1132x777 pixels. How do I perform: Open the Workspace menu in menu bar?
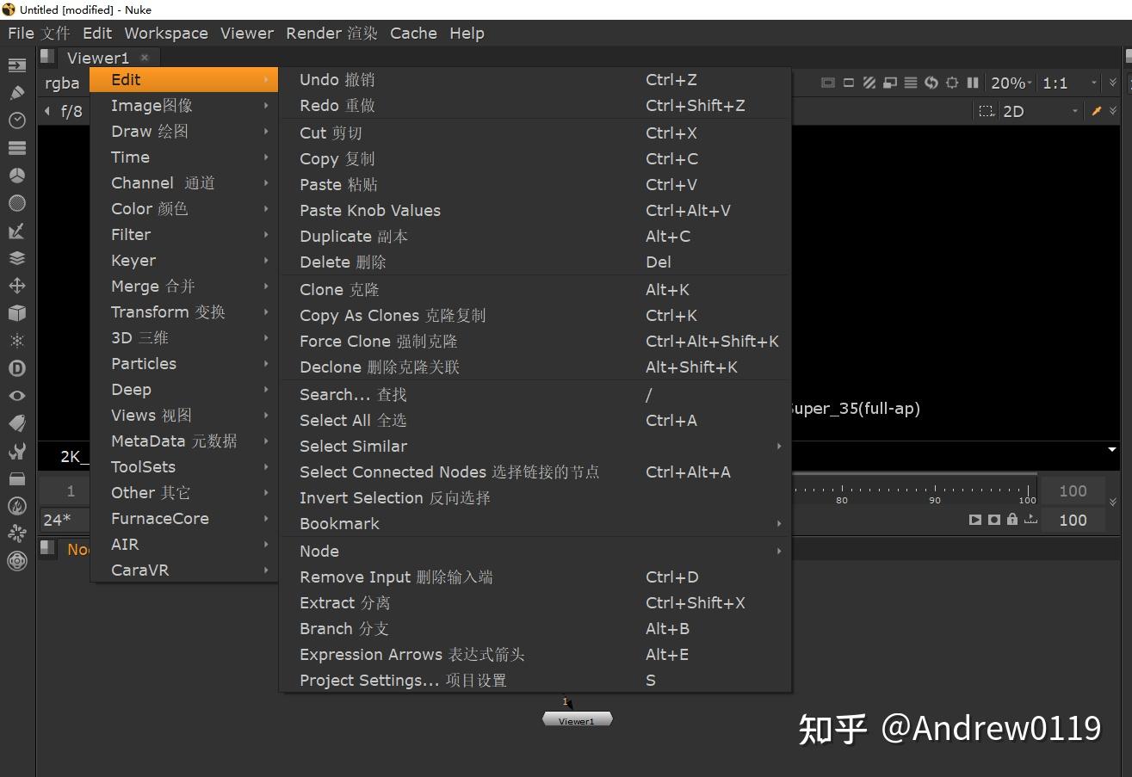(x=166, y=33)
